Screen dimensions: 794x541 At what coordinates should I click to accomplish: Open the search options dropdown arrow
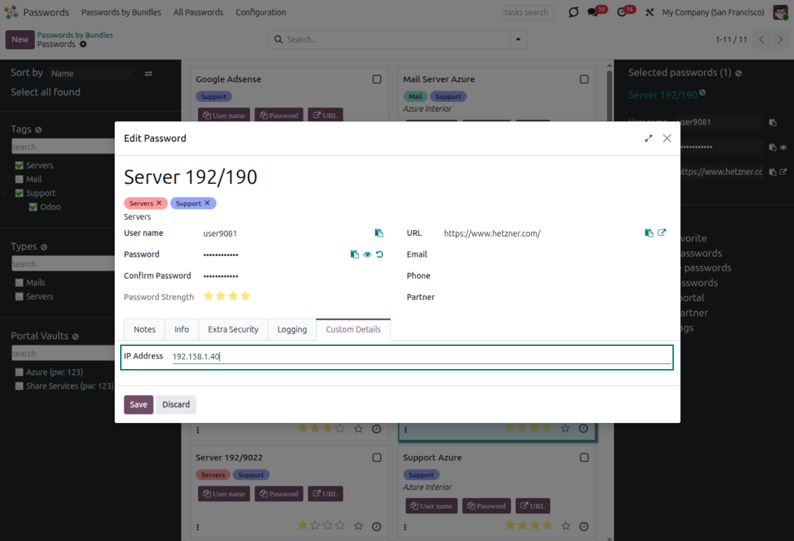(x=519, y=40)
